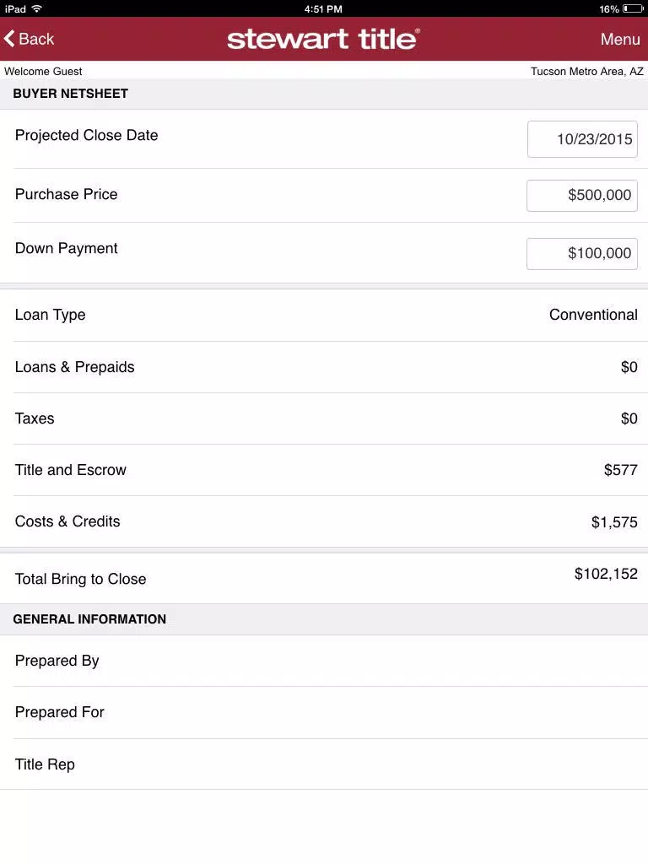Edit the Purchase Price amount field
This screenshot has height=864, width=648.
[582, 195]
